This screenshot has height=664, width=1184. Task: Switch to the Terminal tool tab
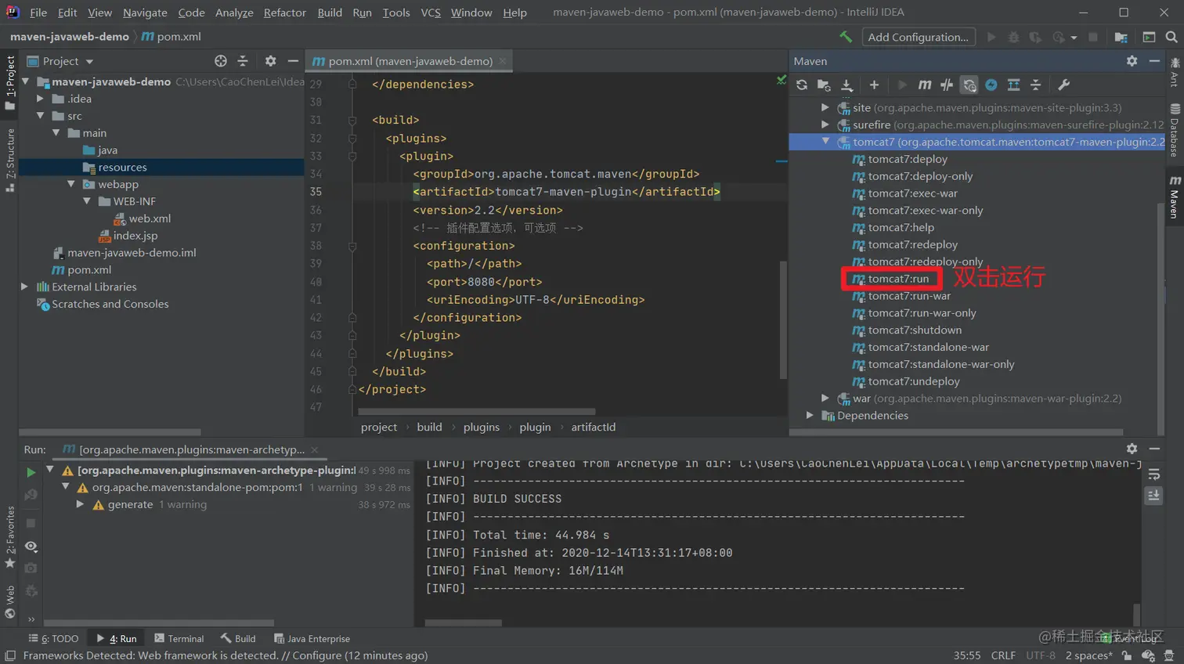coord(179,639)
